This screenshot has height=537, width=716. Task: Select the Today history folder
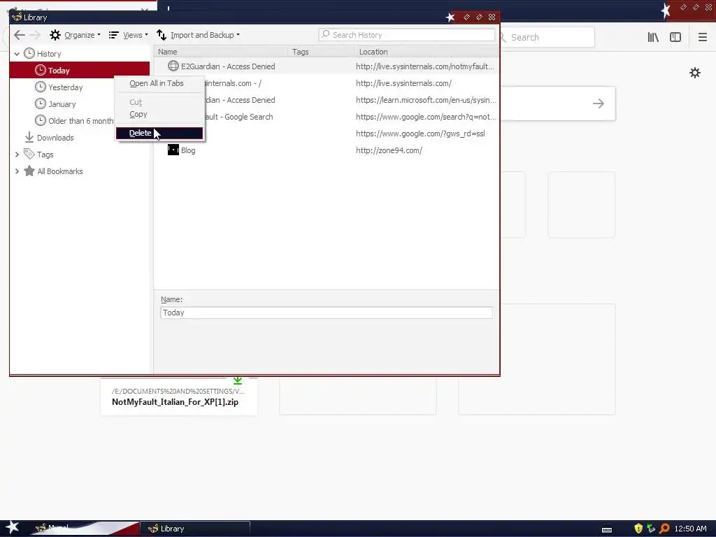[80, 71]
